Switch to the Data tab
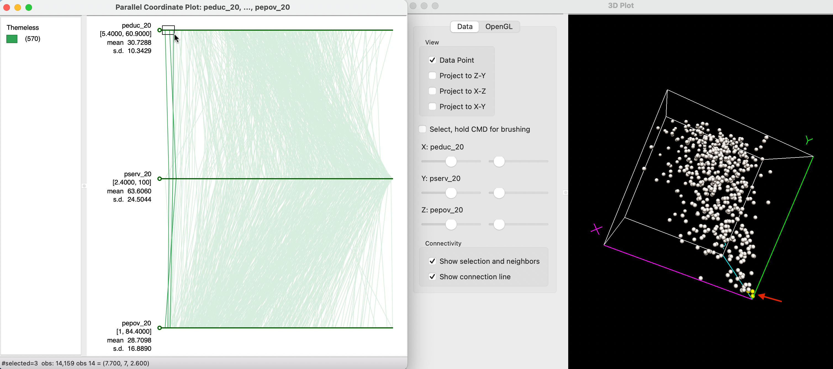 tap(465, 26)
